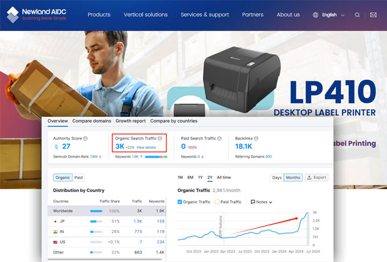Image resolution: width=387 pixels, height=262 pixels.
Task: Click the keywords distribution color bar
Action: click(156, 157)
